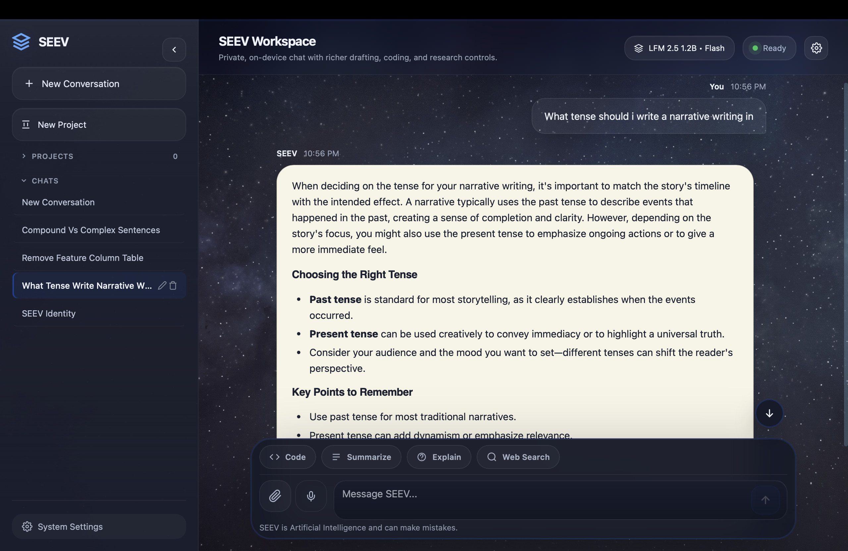This screenshot has width=848, height=551.
Task: Collapse the sidebar with the chevron button
Action: pos(174,50)
